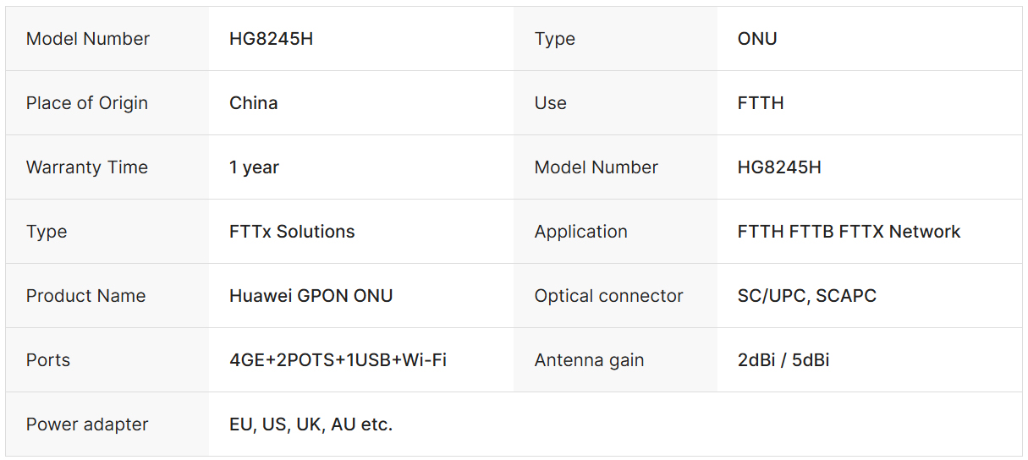Screen dimensions: 1028x460
Task: Select the "EU, US, UK, AU etc." value
Action: (x=311, y=424)
